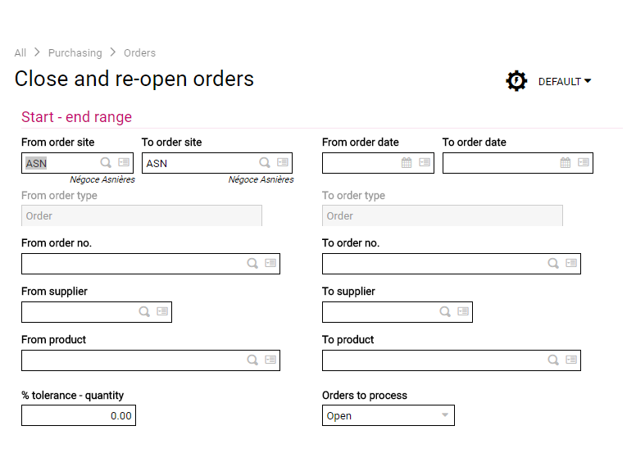Click the gear entry point icon
This screenshot has height=453, width=627.
(516, 81)
